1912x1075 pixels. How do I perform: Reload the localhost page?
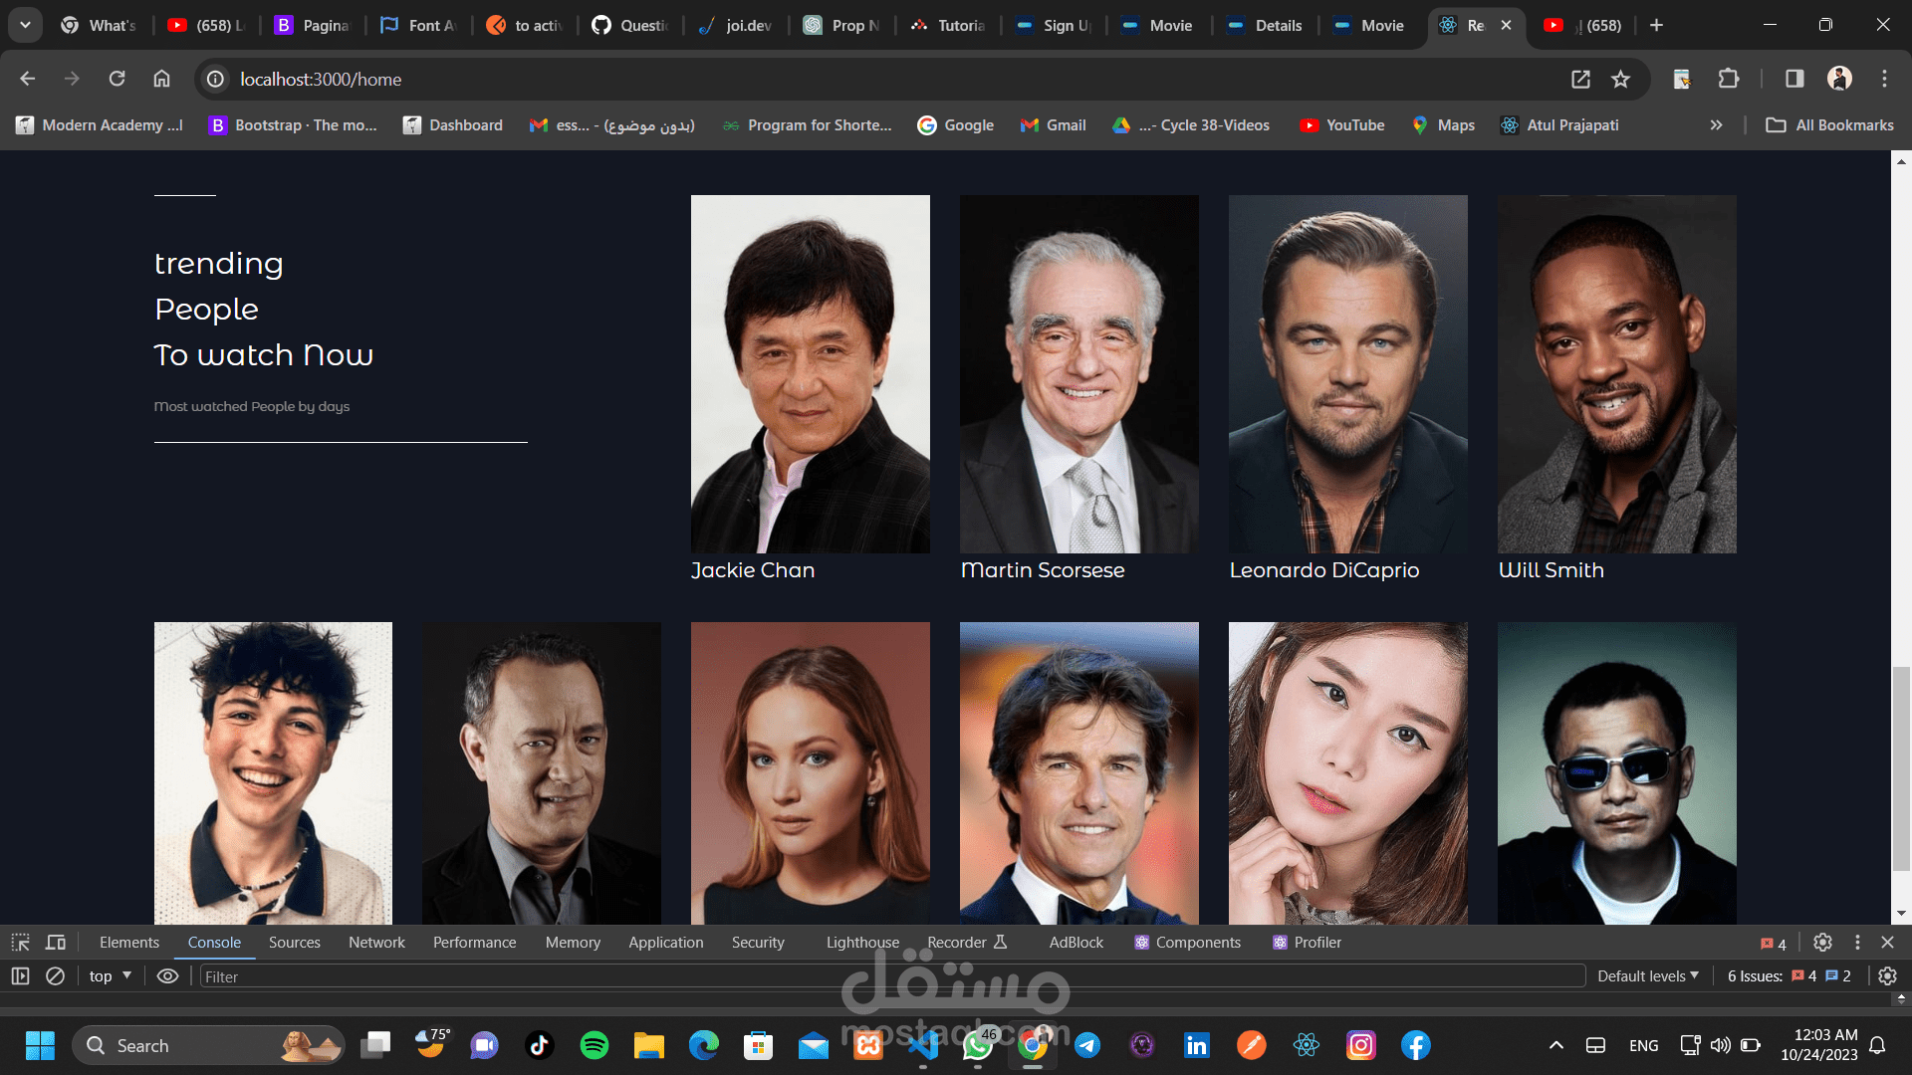coord(117,79)
